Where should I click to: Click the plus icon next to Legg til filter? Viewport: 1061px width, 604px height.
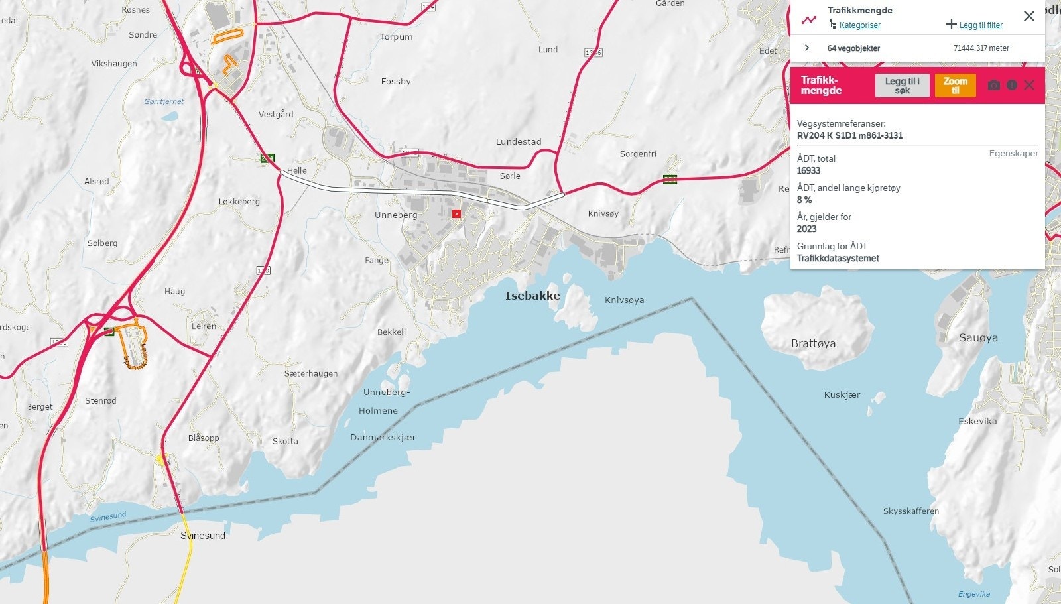click(951, 25)
